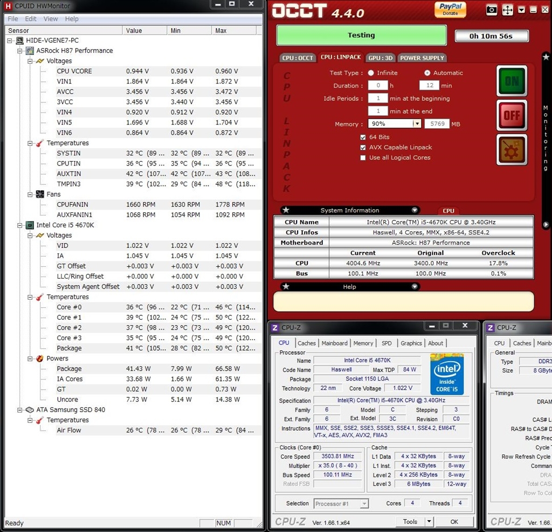Select the CPUFANIN fan row
Viewport: 552px width, 532px height.
click(x=158, y=205)
